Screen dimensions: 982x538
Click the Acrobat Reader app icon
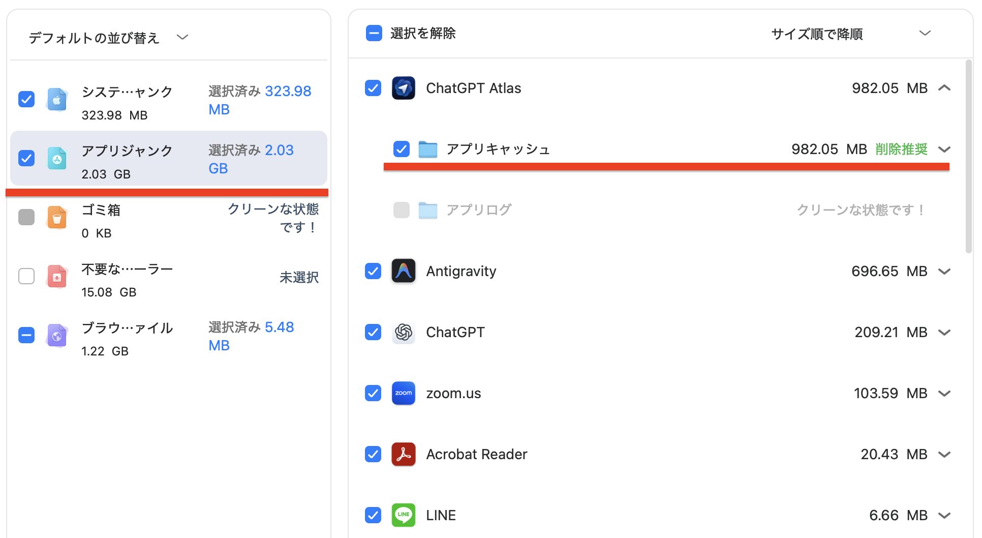point(403,454)
